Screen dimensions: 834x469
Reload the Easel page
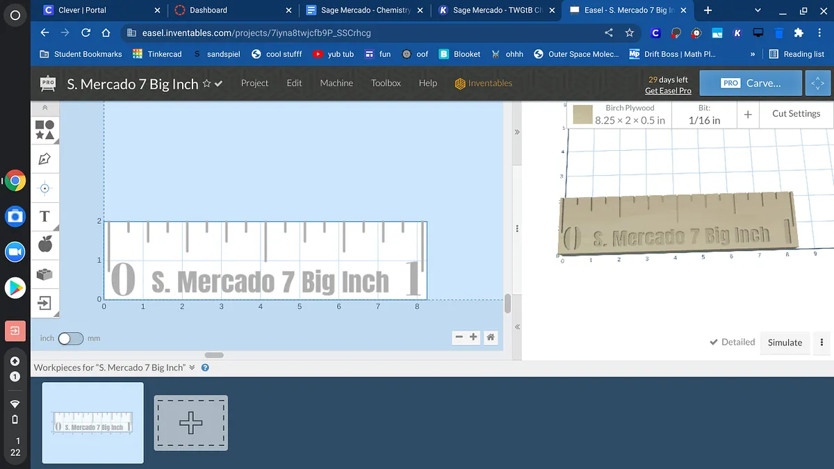[86, 33]
